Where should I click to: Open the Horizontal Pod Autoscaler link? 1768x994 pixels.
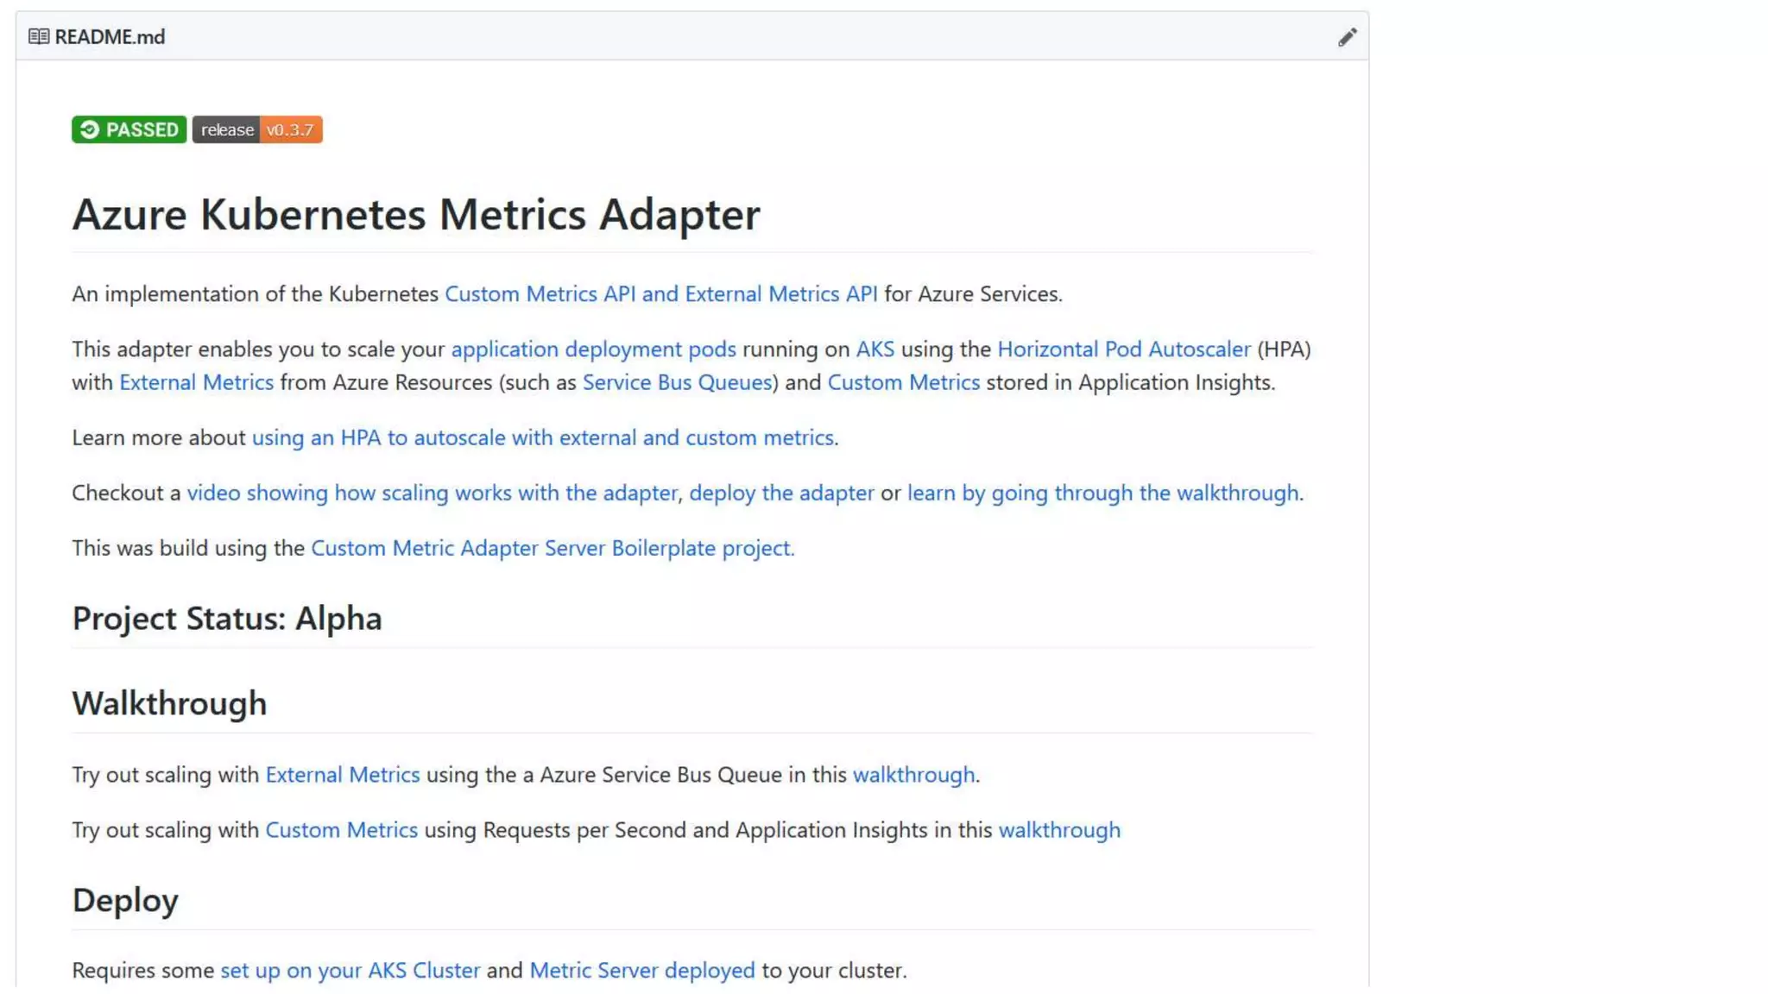pos(1123,349)
